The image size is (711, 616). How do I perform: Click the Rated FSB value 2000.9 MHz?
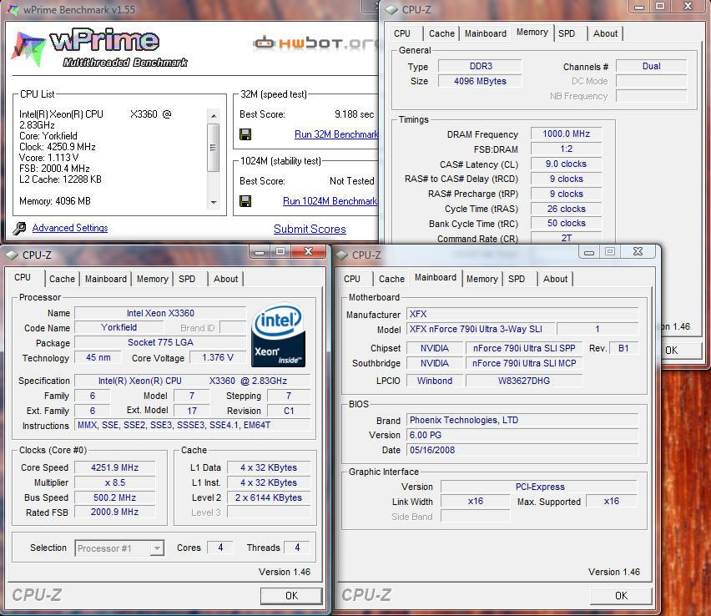114,512
